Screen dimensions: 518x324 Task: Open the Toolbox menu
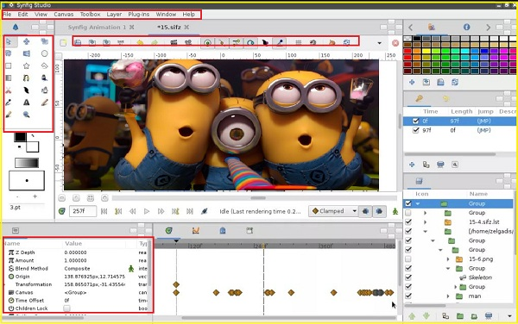click(x=90, y=14)
